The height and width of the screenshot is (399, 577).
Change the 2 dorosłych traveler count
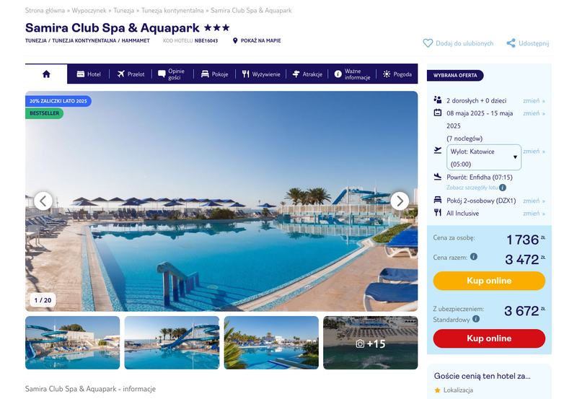click(x=534, y=101)
